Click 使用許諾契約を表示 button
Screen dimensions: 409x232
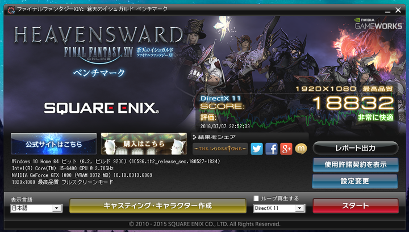356,164
